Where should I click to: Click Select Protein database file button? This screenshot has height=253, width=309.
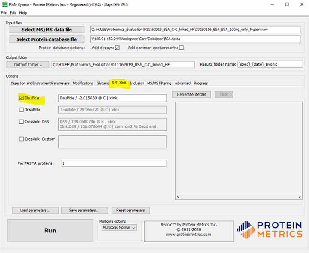[46, 39]
